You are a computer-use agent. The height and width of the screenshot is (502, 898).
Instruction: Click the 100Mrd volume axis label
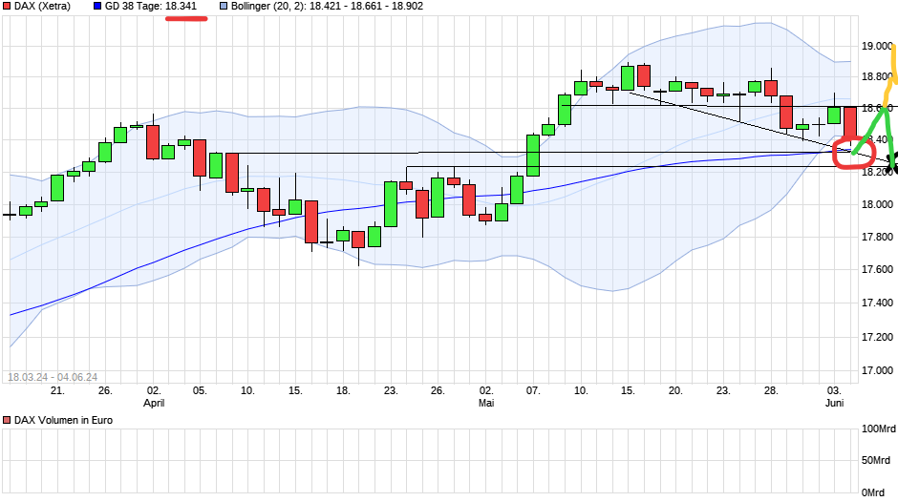coord(879,429)
